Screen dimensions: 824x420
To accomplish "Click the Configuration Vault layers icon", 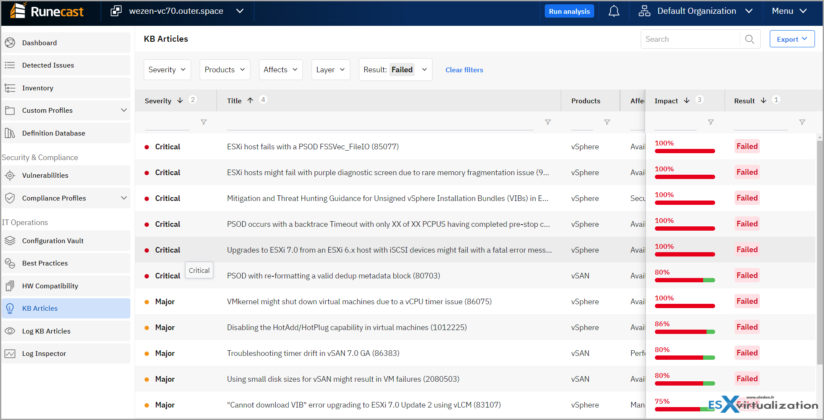I will point(10,241).
